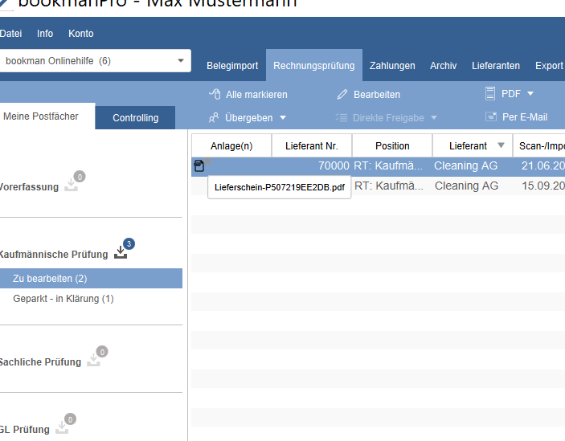Click the Alle markieren label
The width and height of the screenshot is (565, 441).
pyautogui.click(x=256, y=95)
